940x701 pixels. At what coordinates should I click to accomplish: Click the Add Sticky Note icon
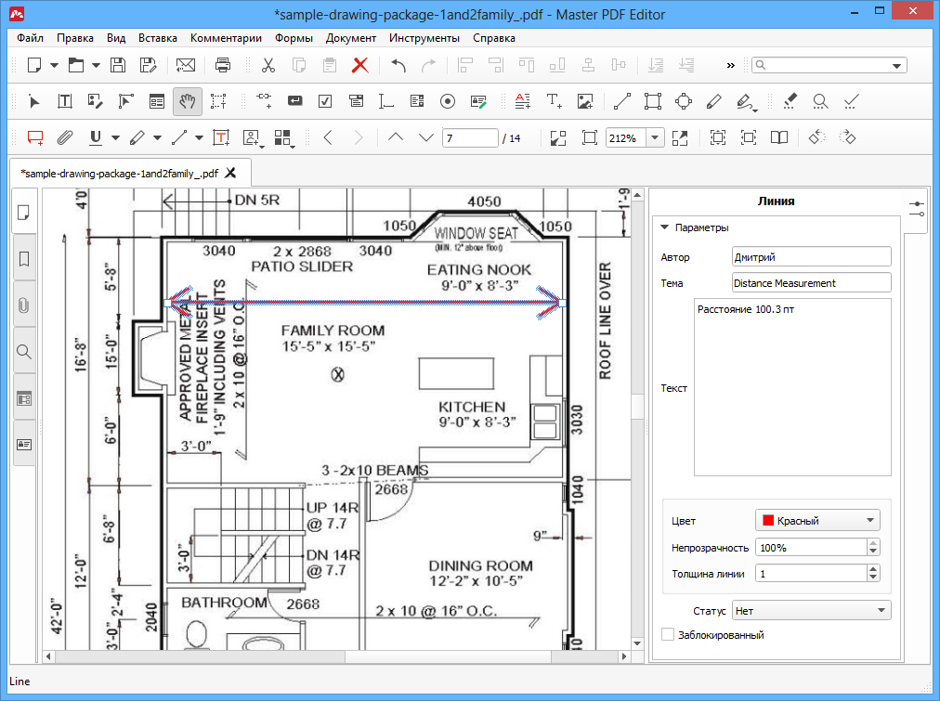[x=35, y=137]
